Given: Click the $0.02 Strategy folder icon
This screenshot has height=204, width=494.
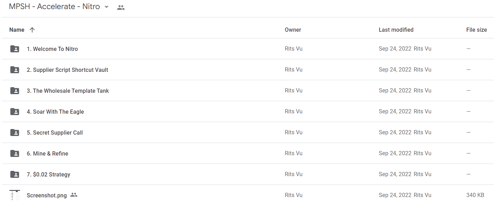Looking at the screenshot, I should pyautogui.click(x=15, y=174).
